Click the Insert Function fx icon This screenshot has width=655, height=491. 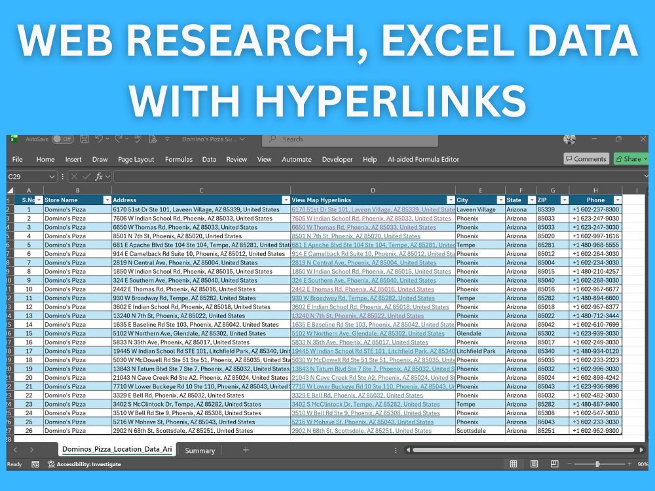click(99, 177)
